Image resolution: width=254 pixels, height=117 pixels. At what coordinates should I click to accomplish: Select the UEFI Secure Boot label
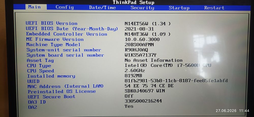tap(52, 97)
